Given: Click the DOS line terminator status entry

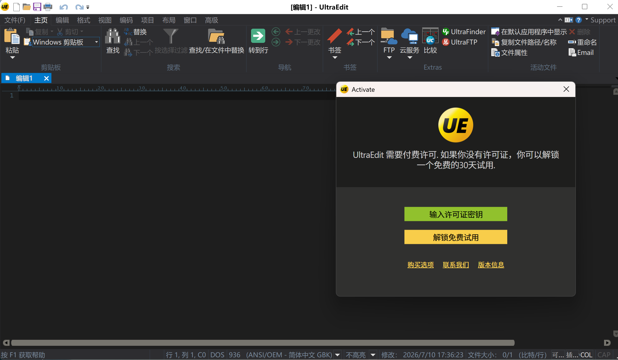Looking at the screenshot, I should click(x=217, y=355).
